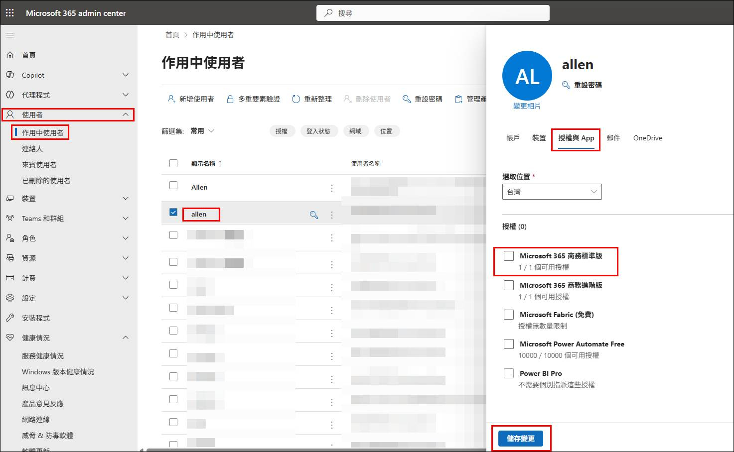Open 服務健康情況 in the sidebar

[43, 356]
